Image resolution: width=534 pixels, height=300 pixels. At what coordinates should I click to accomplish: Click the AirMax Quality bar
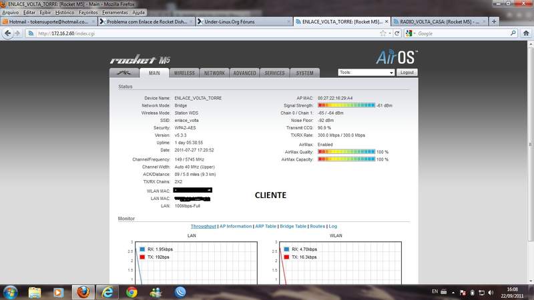tap(346, 152)
